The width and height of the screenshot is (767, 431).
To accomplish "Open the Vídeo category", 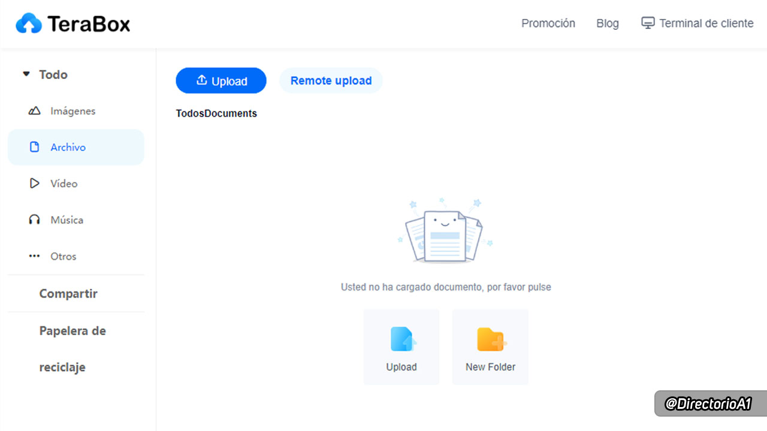I will point(76,183).
